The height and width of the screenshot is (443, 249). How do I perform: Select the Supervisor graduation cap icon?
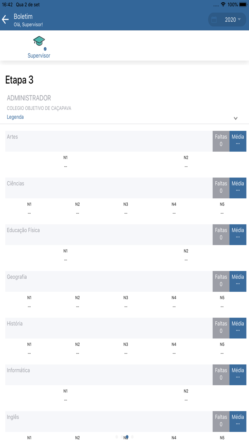(39, 42)
